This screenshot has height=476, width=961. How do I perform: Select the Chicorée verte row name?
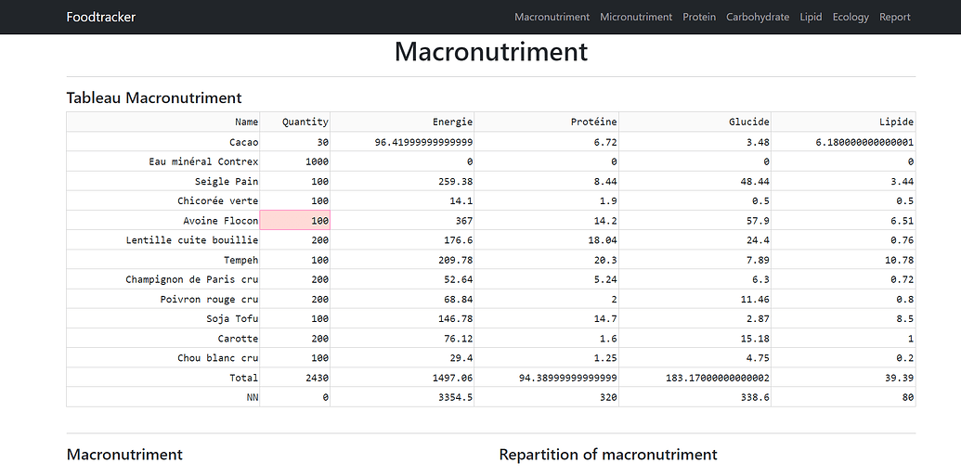pyautogui.click(x=163, y=201)
